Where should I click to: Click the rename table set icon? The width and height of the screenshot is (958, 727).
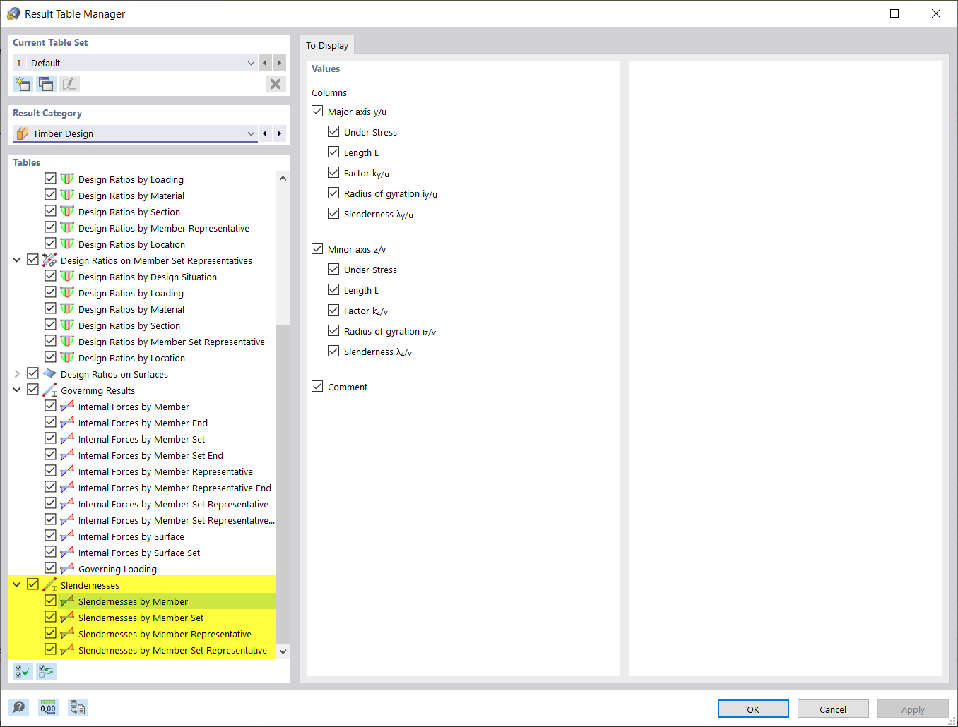69,84
